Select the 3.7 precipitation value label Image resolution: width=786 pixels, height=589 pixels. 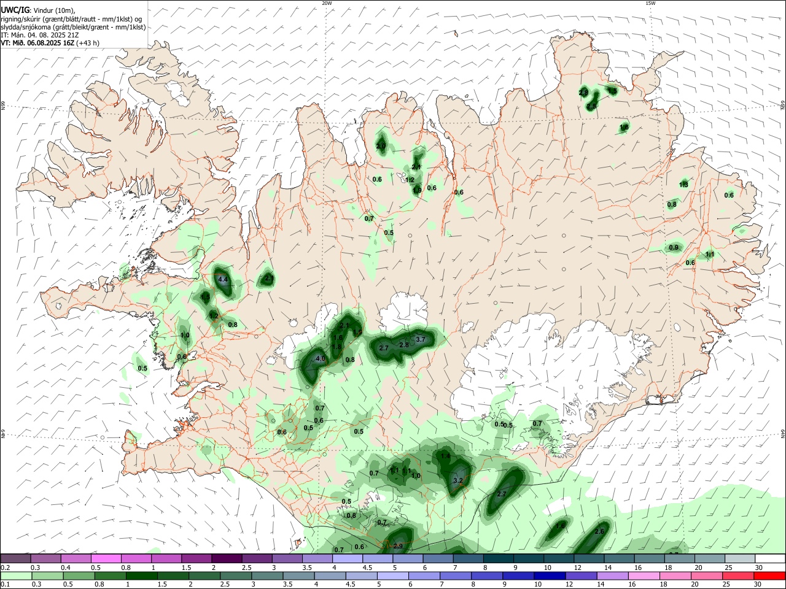421,339
